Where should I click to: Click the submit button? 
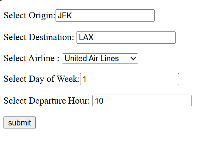(19, 123)
